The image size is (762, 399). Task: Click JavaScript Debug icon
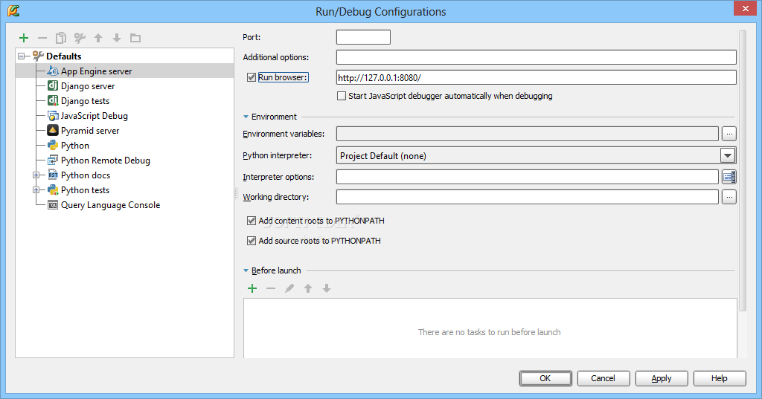[53, 116]
